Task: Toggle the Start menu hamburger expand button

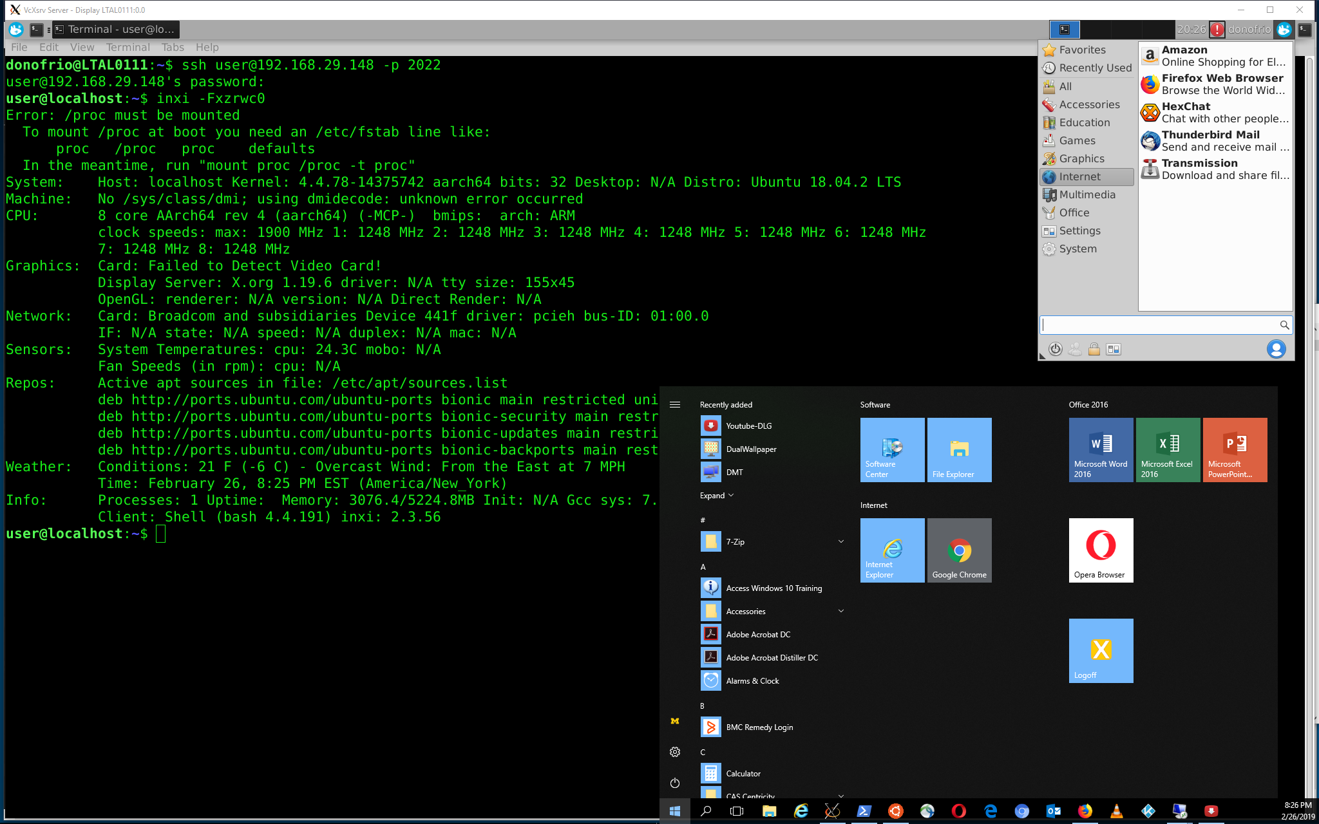Action: [x=674, y=404]
